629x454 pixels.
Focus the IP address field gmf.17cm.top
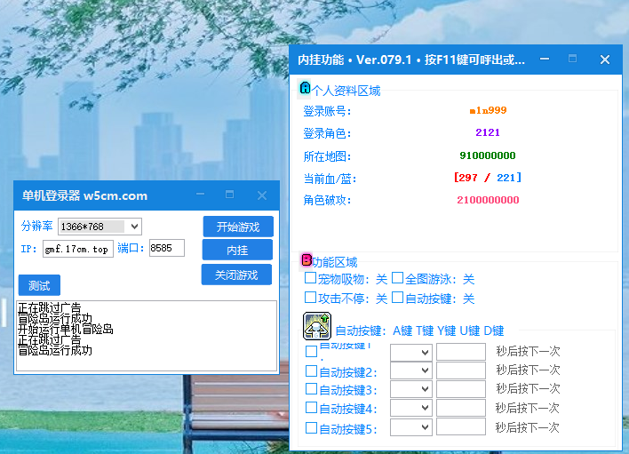pos(78,249)
